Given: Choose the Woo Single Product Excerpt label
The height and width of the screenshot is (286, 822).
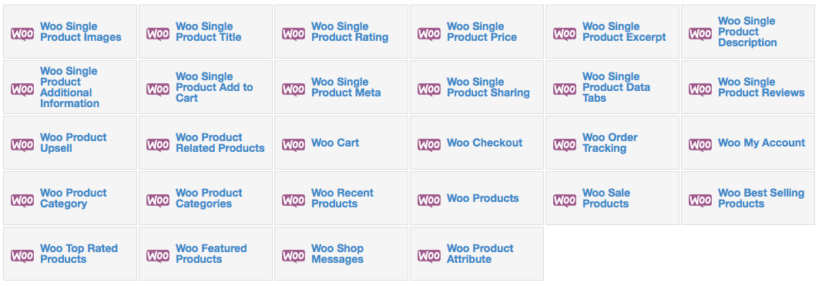Looking at the screenshot, I should pyautogui.click(x=624, y=32).
